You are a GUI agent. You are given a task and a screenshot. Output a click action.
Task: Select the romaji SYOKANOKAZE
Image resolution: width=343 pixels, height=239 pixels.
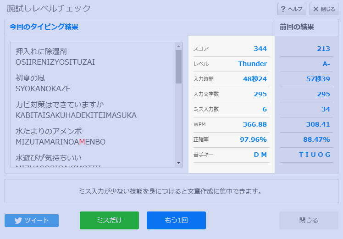[x=43, y=89]
